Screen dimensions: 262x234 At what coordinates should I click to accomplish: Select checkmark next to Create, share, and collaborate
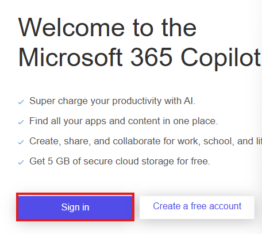coord(21,142)
